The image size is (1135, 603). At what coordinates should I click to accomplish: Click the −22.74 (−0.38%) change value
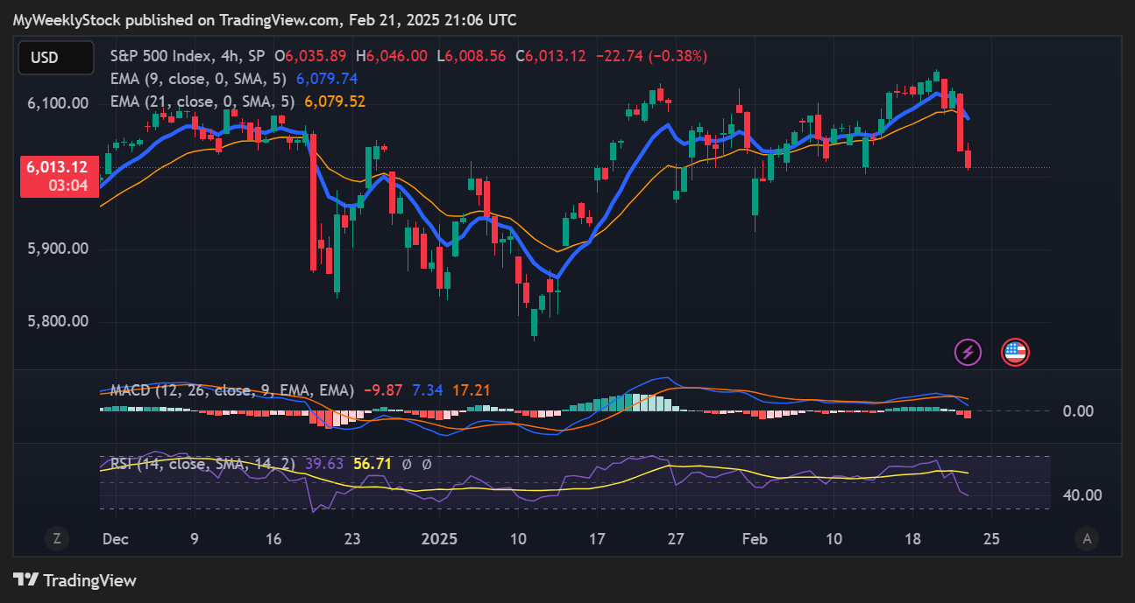pyautogui.click(x=651, y=55)
